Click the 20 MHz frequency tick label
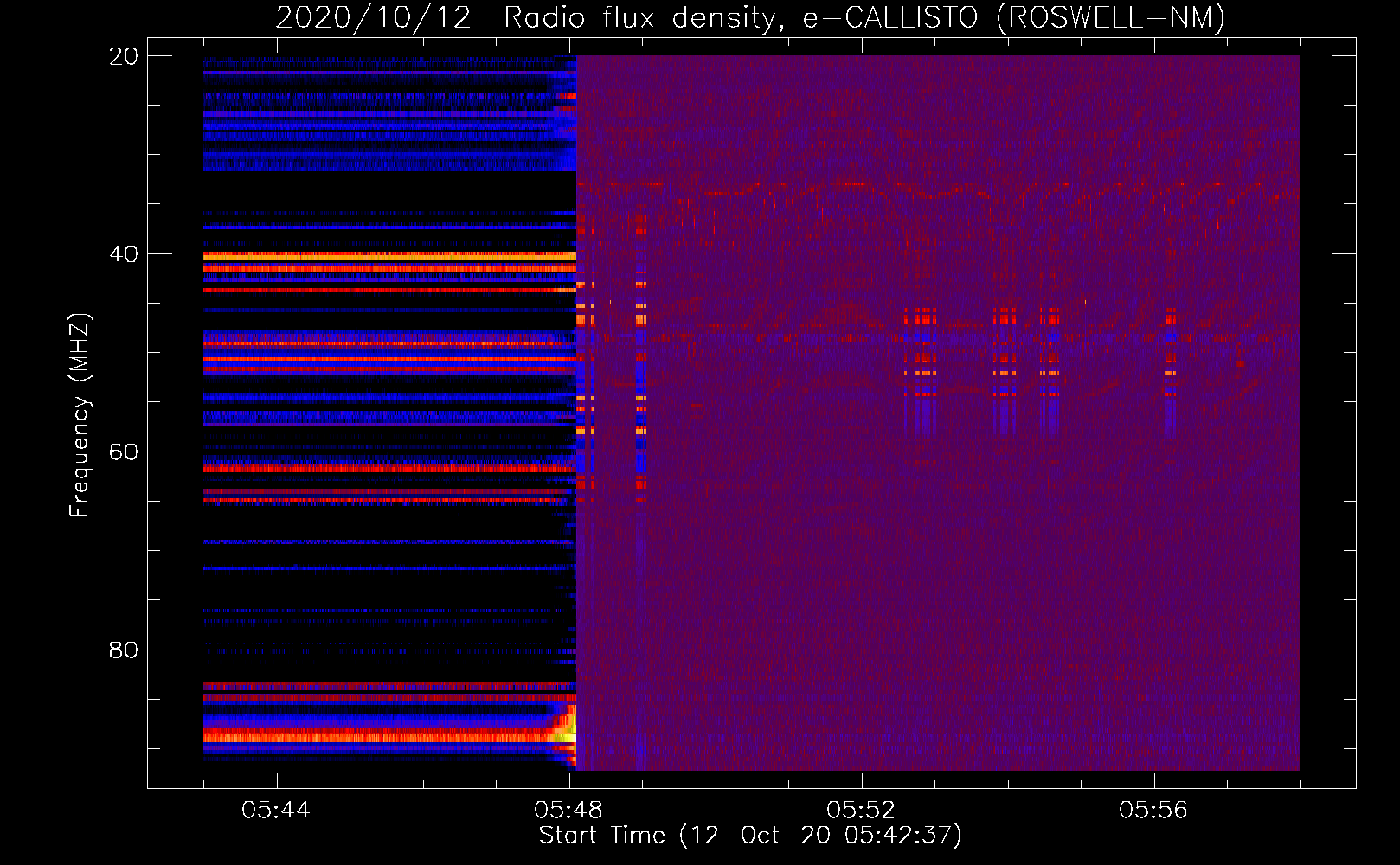Viewport: 1400px width, 865px height. (124, 56)
